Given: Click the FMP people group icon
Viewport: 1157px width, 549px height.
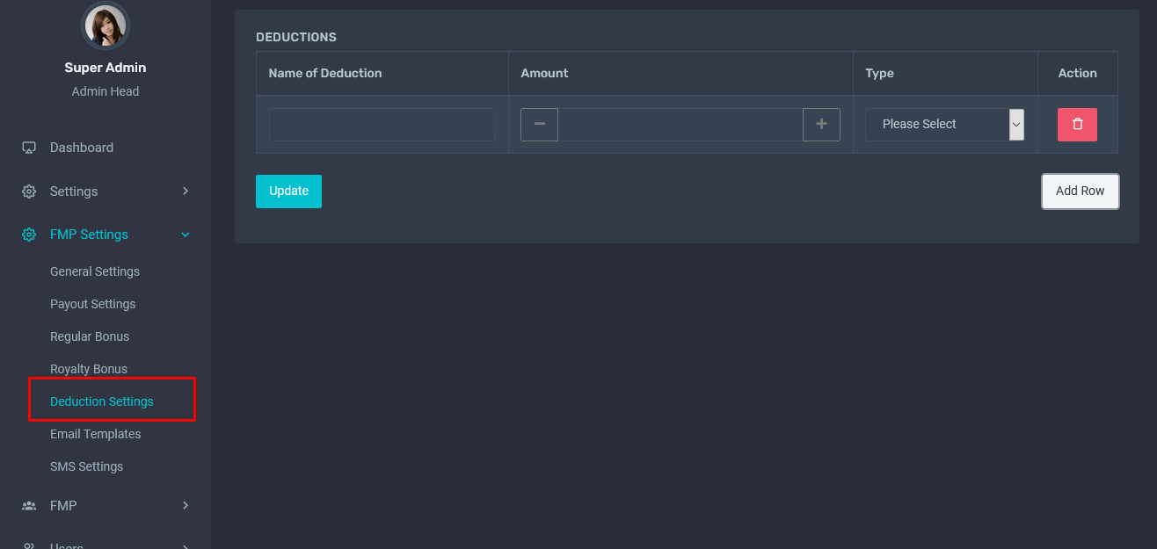Looking at the screenshot, I should click(29, 506).
